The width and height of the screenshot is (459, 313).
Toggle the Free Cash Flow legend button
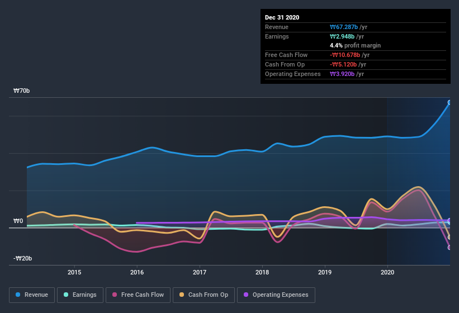pyautogui.click(x=138, y=295)
